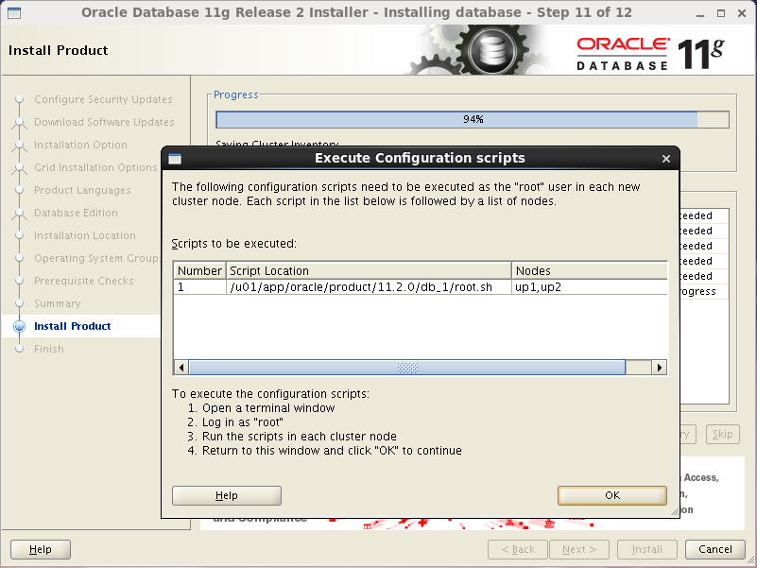
Task: Click the disabled Next button
Action: (579, 549)
